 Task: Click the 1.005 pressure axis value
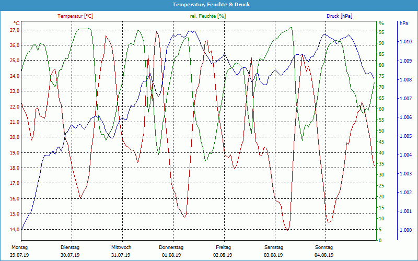pyautogui.click(x=405, y=136)
